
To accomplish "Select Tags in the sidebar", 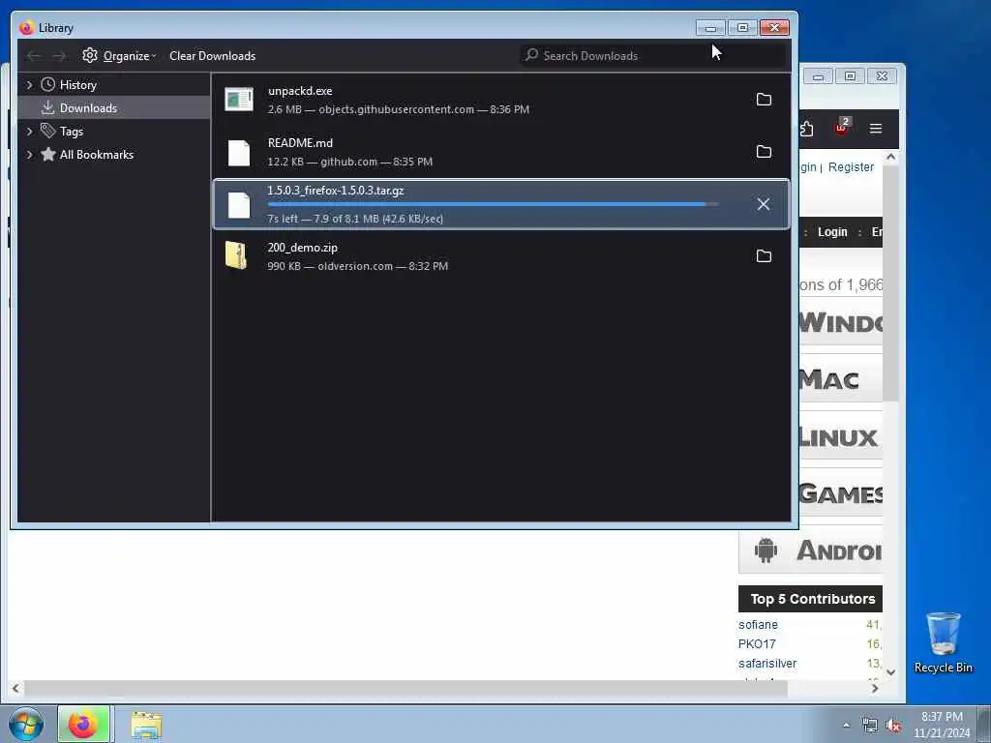I will (72, 132).
